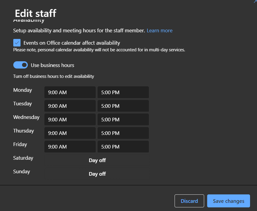This screenshot has height=211, width=257.
Task: Click Friday 5:00 PM end time
Action: coord(123,147)
